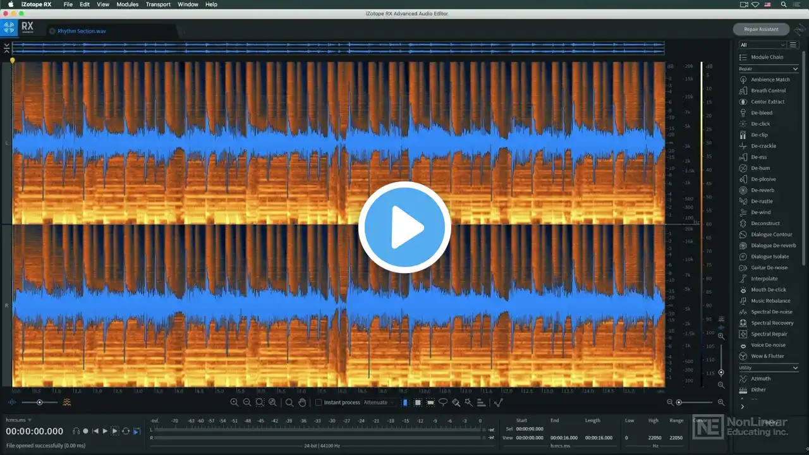Viewport: 809px width, 455px height.
Task: Open the Spectral Repair module
Action: coord(769,334)
